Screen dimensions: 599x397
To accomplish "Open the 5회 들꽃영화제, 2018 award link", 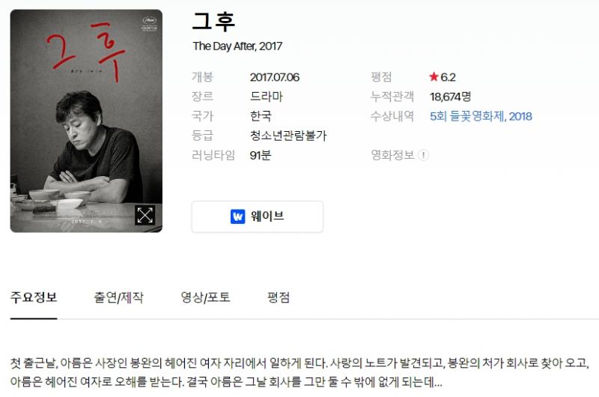I will [481, 116].
